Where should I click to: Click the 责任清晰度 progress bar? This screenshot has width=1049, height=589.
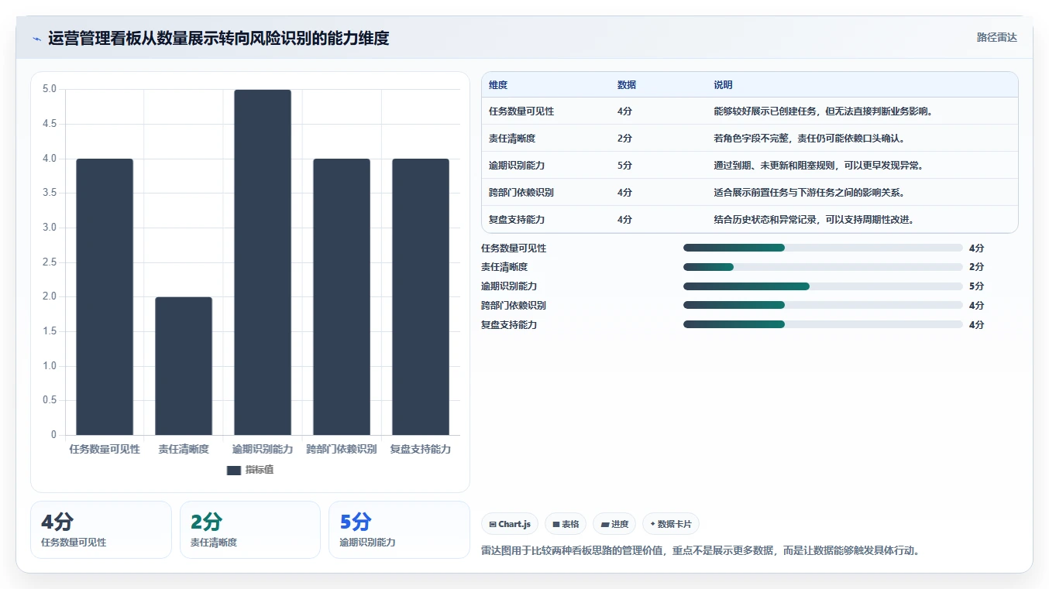click(823, 267)
